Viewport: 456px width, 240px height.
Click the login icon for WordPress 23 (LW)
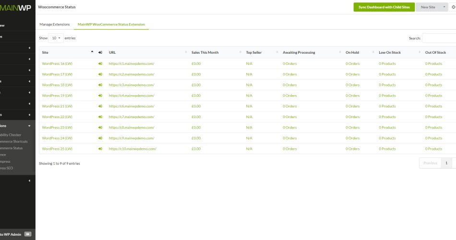click(x=100, y=127)
